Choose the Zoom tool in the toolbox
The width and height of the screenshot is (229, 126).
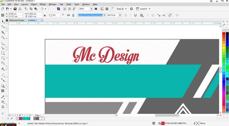pyautogui.click(x=3, y=37)
